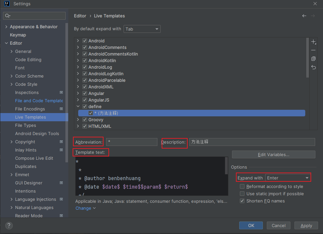
Task: Click the Editor breadcrumb link
Action: 80,16
